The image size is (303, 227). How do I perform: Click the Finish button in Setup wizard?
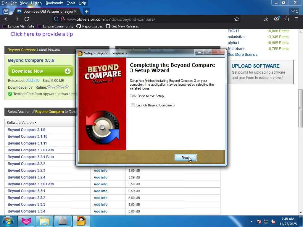pyautogui.click(x=186, y=158)
